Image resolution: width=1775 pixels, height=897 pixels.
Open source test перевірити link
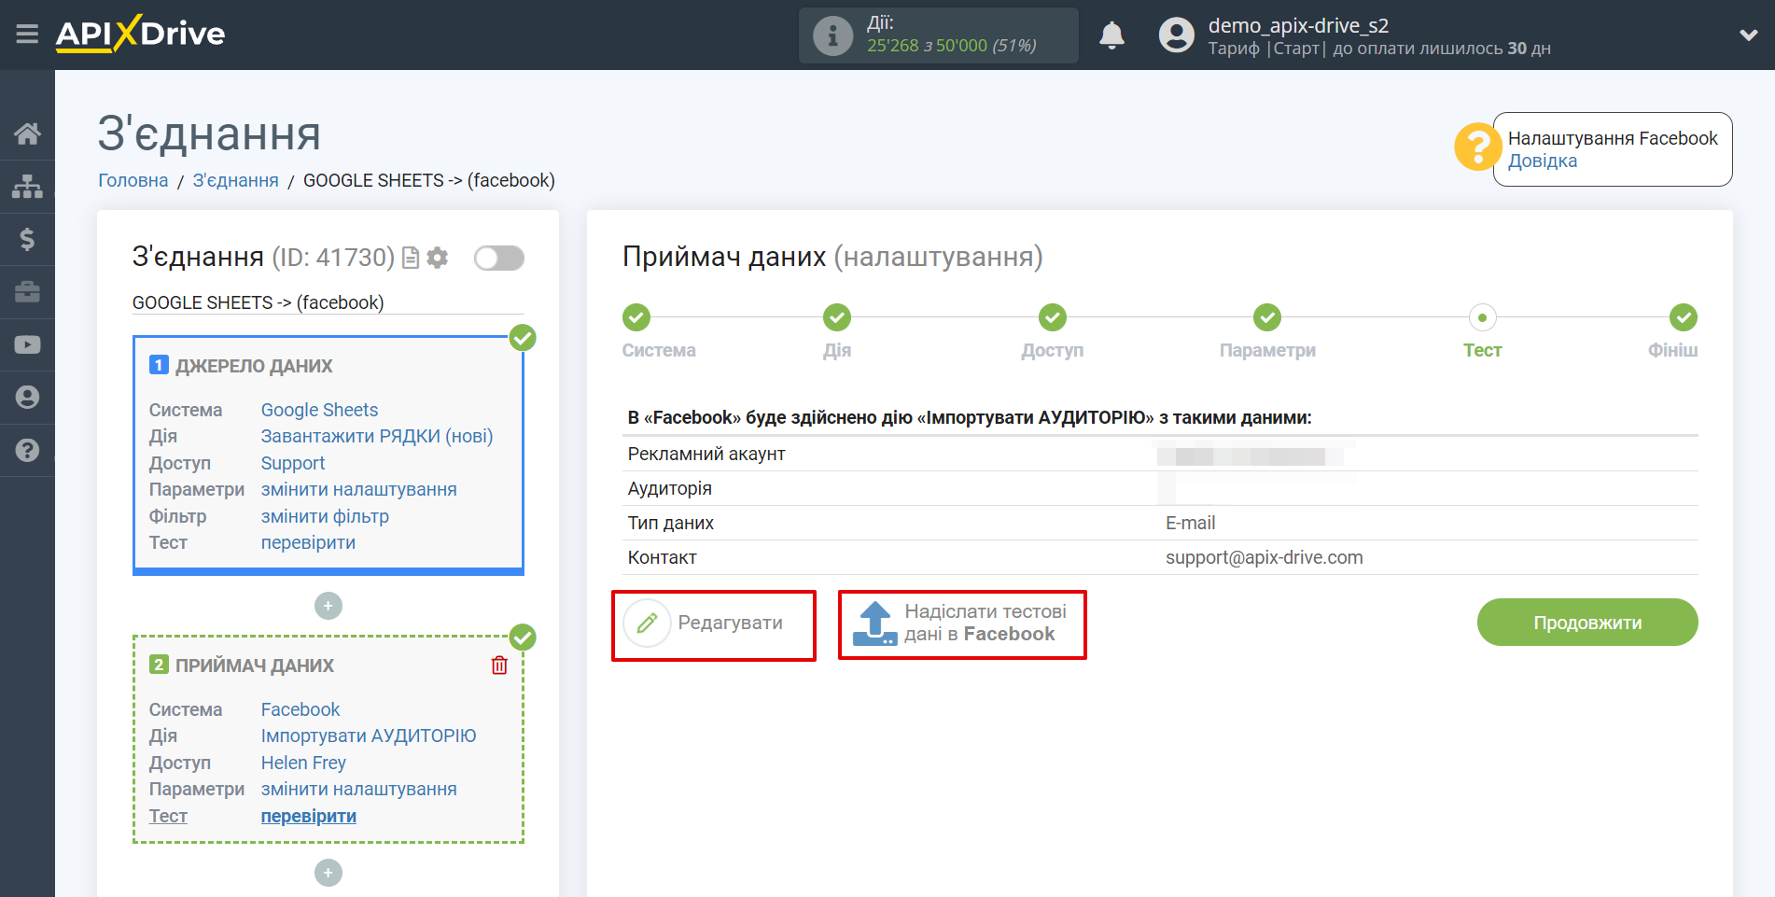(308, 542)
